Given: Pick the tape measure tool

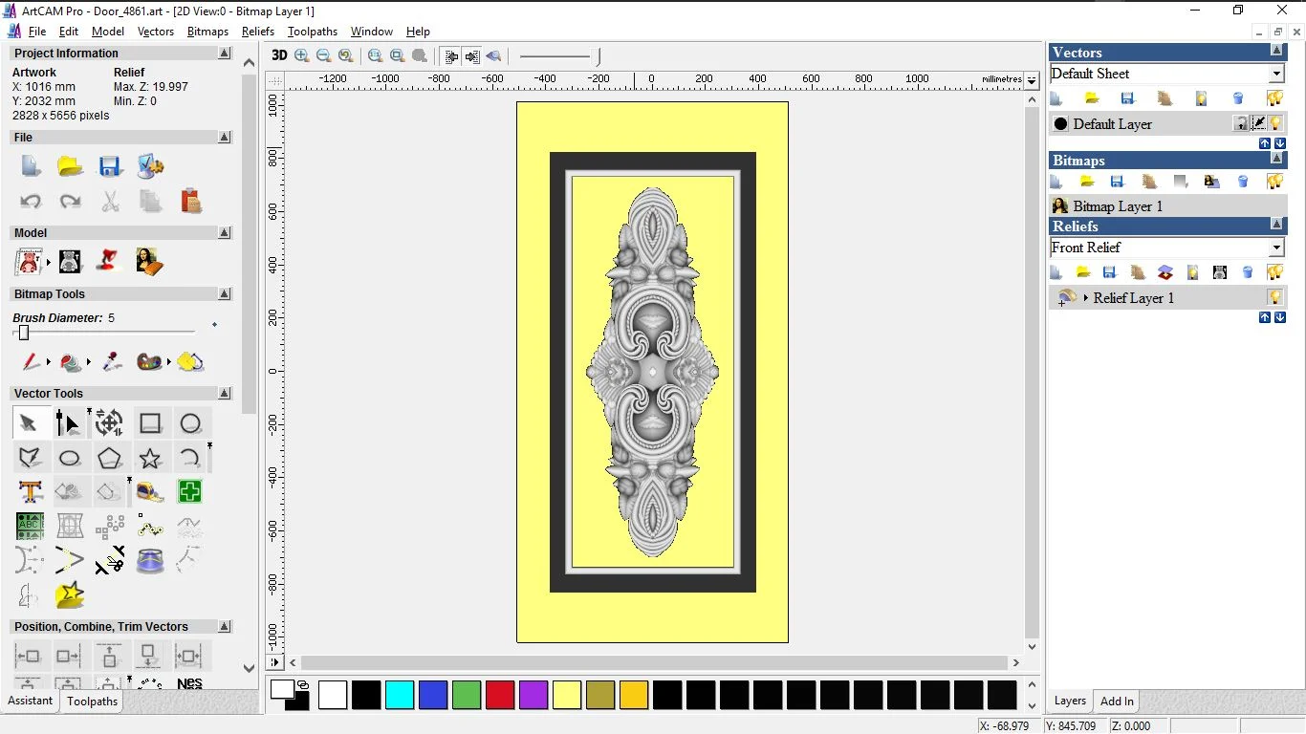Looking at the screenshot, I should tap(150, 492).
